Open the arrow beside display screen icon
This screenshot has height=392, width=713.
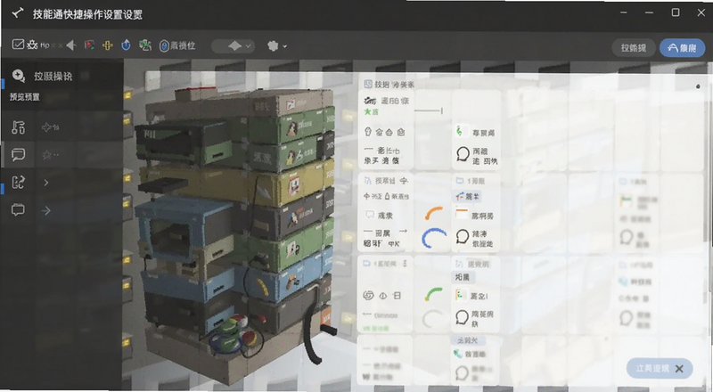(46, 210)
